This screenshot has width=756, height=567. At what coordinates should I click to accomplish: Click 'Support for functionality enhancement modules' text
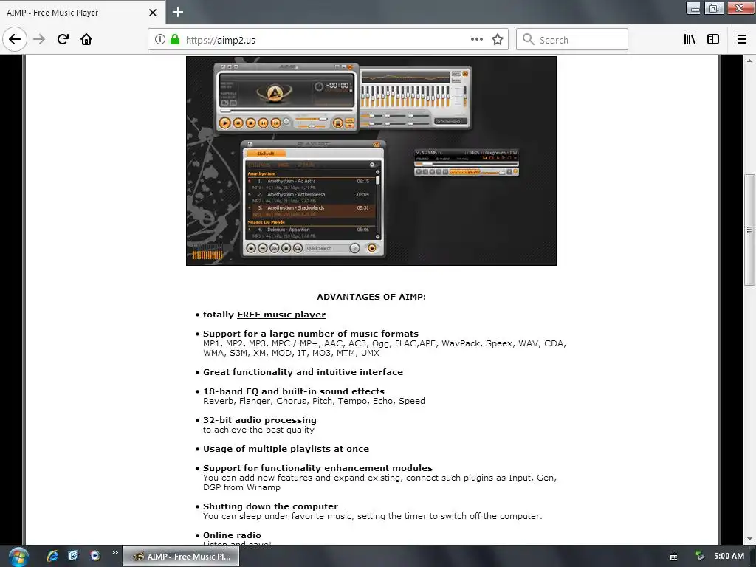317,468
